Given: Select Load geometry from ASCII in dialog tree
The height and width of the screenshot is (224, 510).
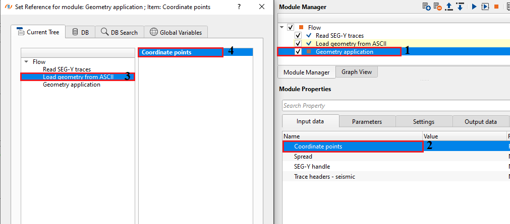Looking at the screenshot, I should pyautogui.click(x=78, y=77).
